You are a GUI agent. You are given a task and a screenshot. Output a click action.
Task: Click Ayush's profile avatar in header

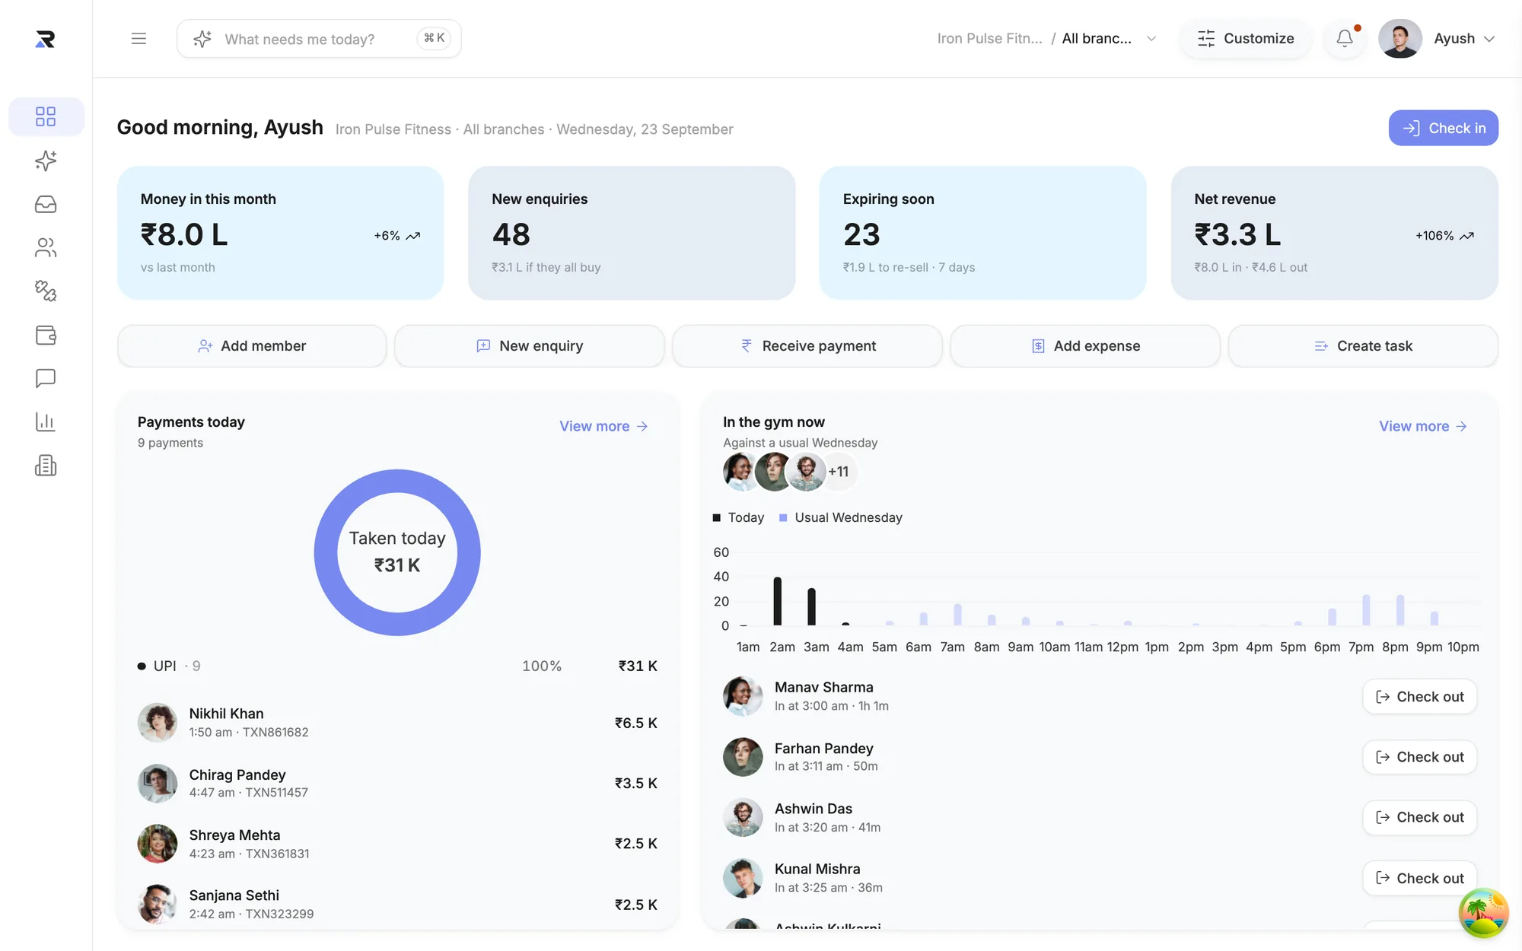[x=1399, y=39]
